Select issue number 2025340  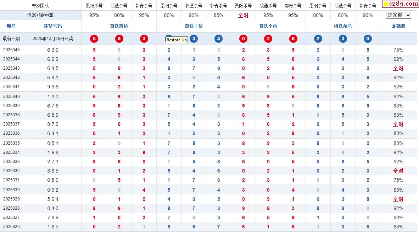point(11,97)
